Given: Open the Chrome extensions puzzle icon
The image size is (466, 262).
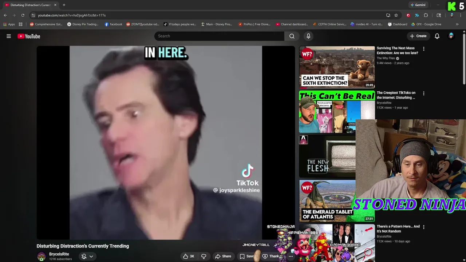Looking at the screenshot, I should click(x=426, y=15).
